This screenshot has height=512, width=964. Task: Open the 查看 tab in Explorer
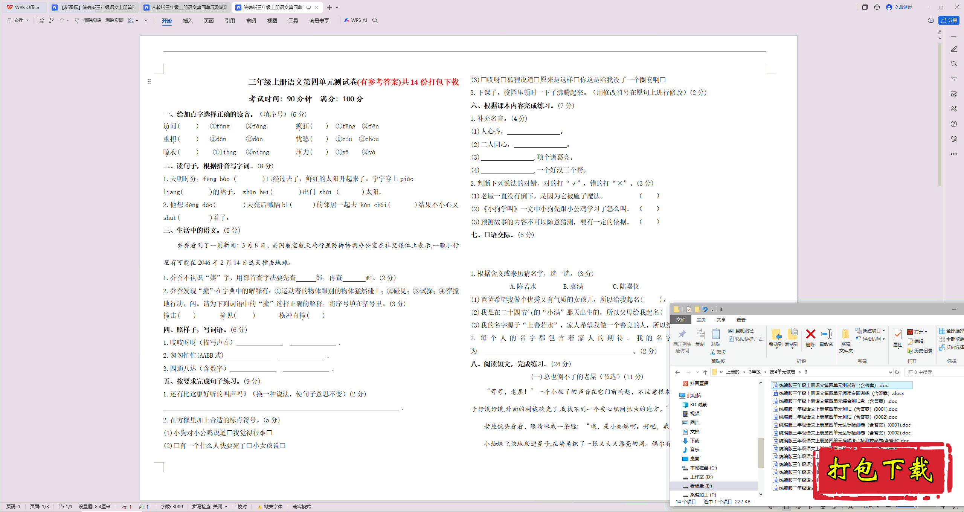point(741,320)
